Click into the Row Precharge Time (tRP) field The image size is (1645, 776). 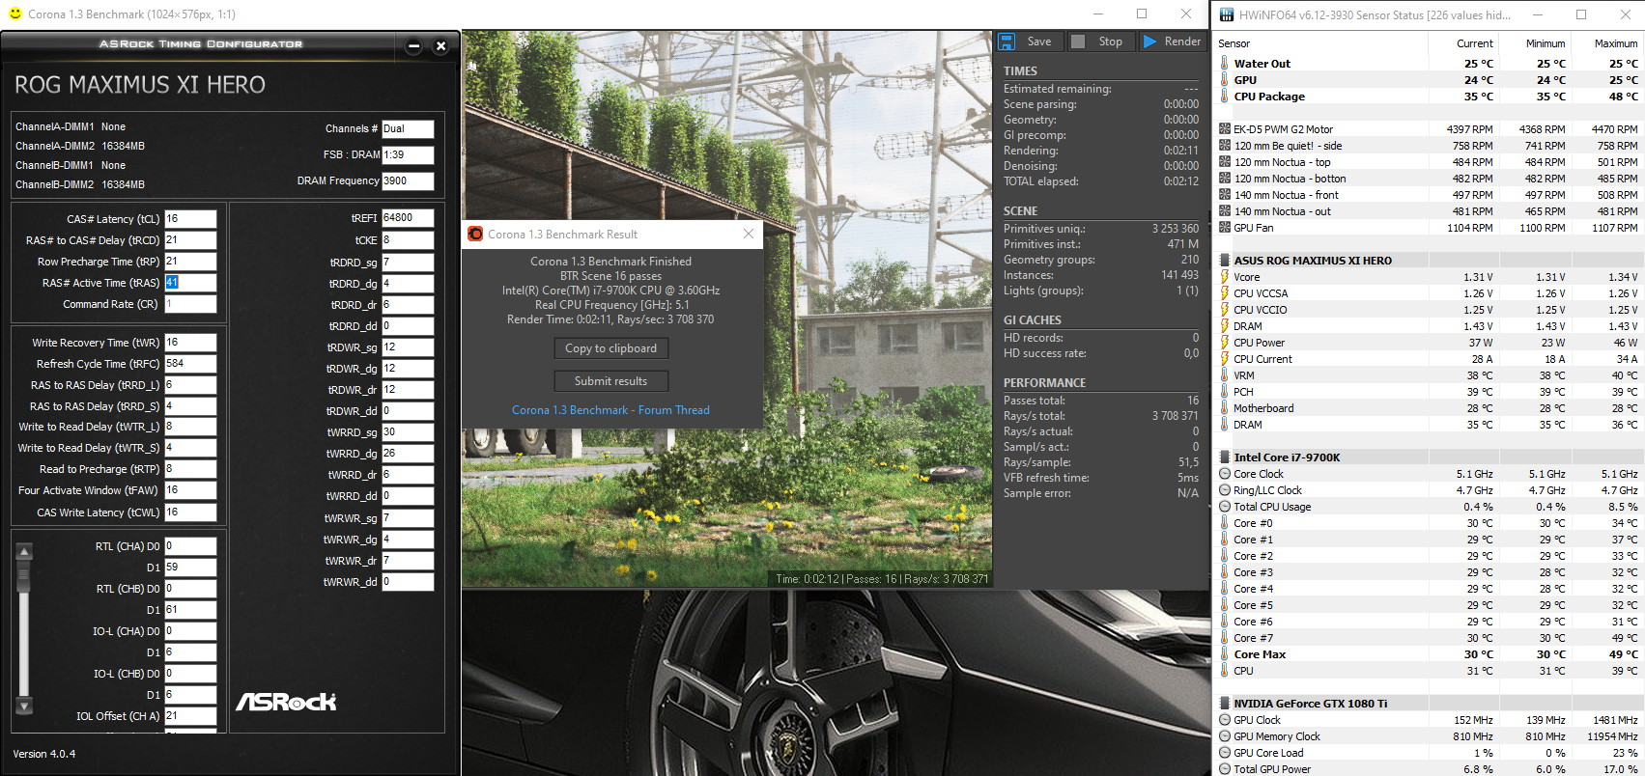(x=190, y=262)
